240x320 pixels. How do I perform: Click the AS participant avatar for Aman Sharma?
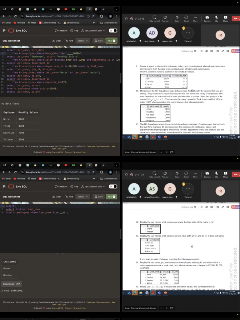click(152, 189)
